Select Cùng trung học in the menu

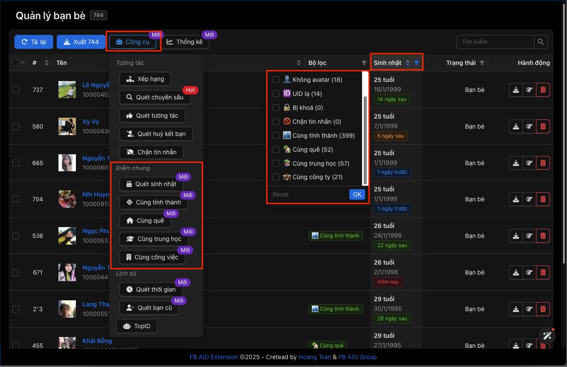tap(154, 239)
